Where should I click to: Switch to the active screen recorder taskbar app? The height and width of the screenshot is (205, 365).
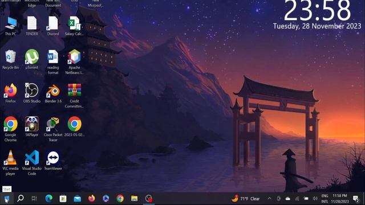148,199
